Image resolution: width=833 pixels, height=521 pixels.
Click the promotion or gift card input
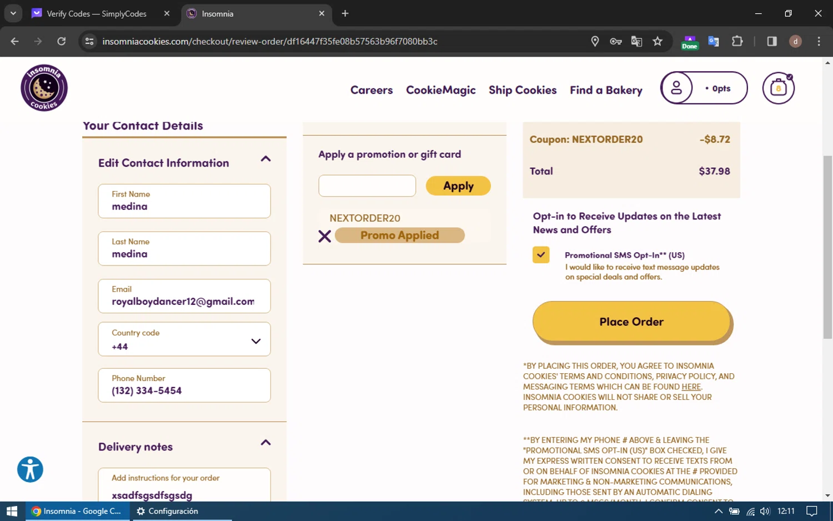pos(367,186)
